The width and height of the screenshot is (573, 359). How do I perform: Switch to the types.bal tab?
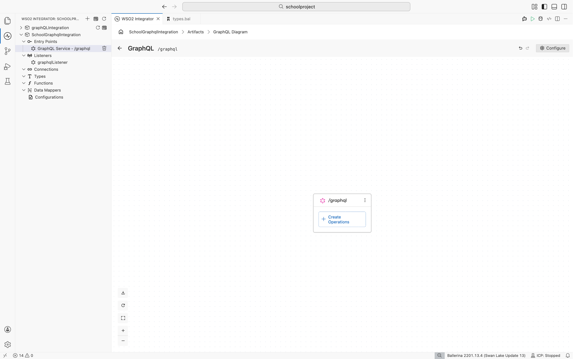click(x=181, y=19)
